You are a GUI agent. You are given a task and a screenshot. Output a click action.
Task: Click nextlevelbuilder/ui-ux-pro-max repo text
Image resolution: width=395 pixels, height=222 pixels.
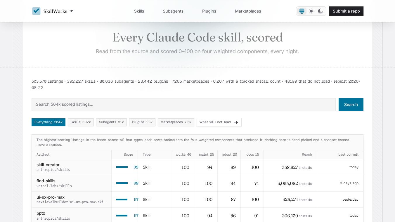tap(71, 202)
